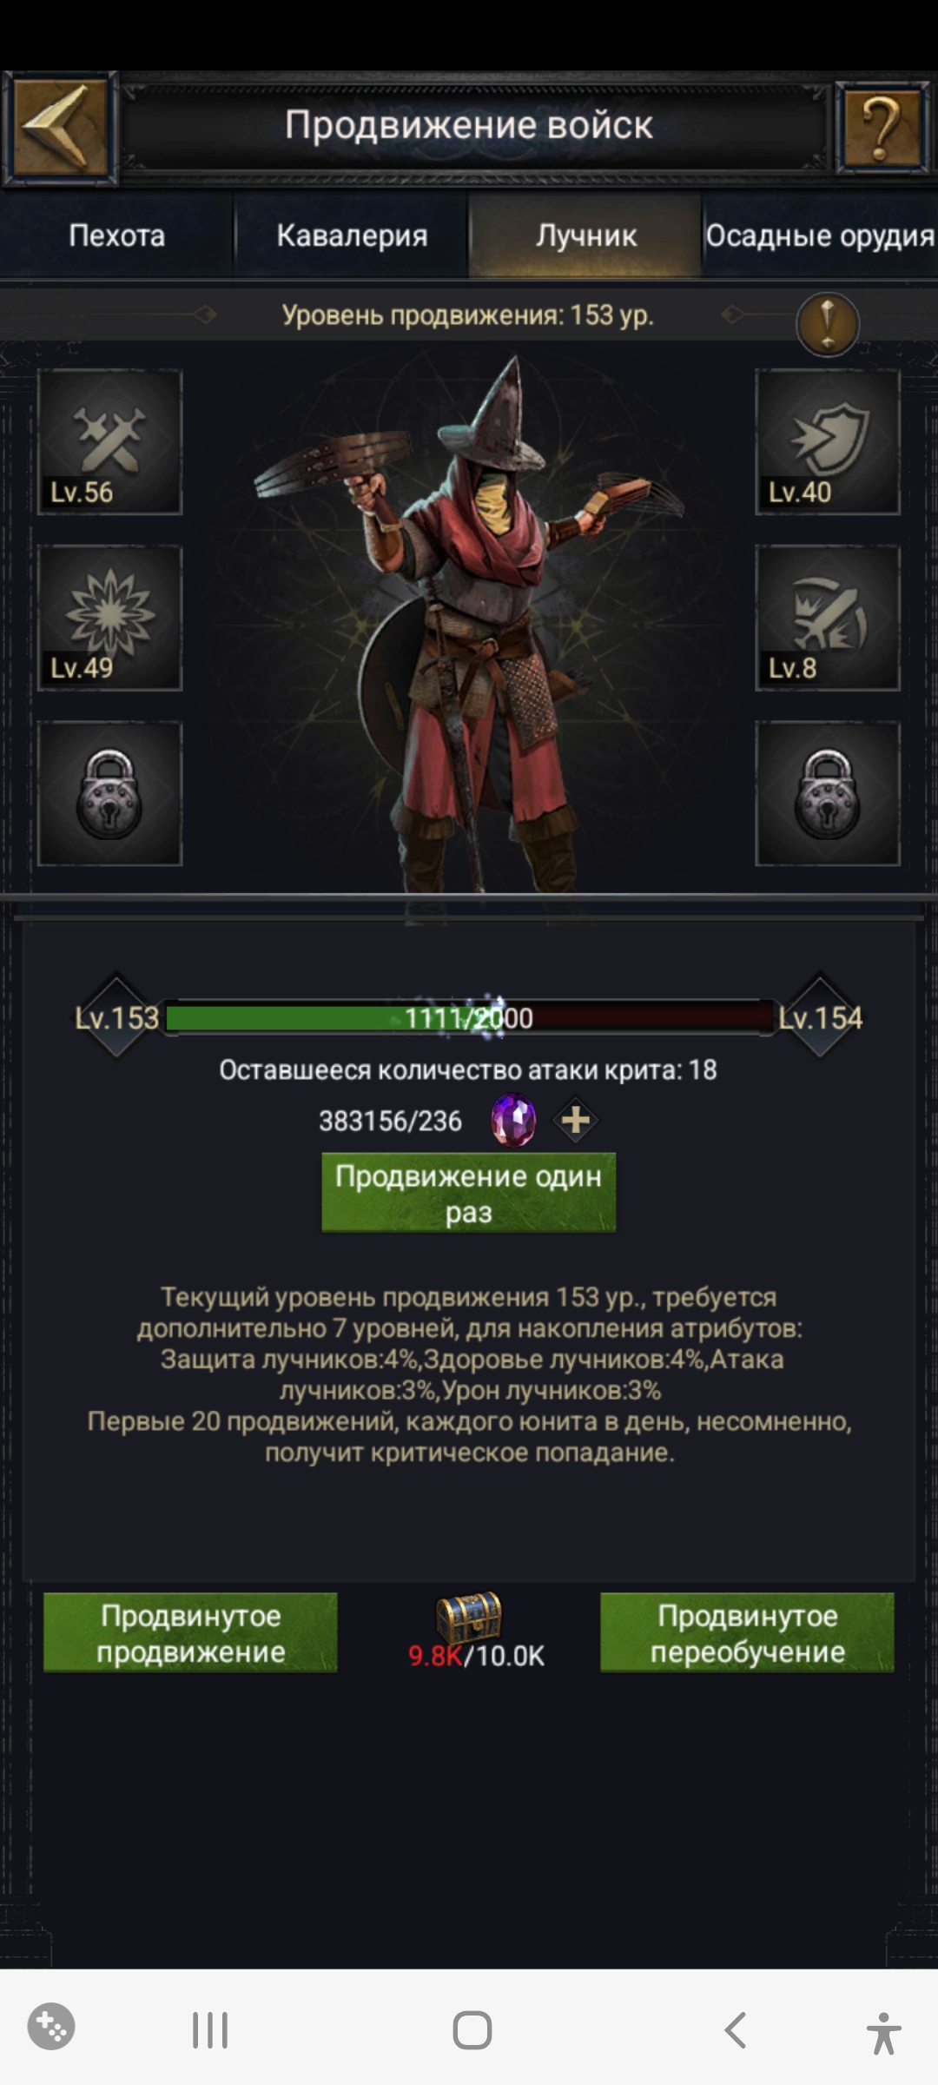Select the starburst skill Lv.49

point(109,618)
